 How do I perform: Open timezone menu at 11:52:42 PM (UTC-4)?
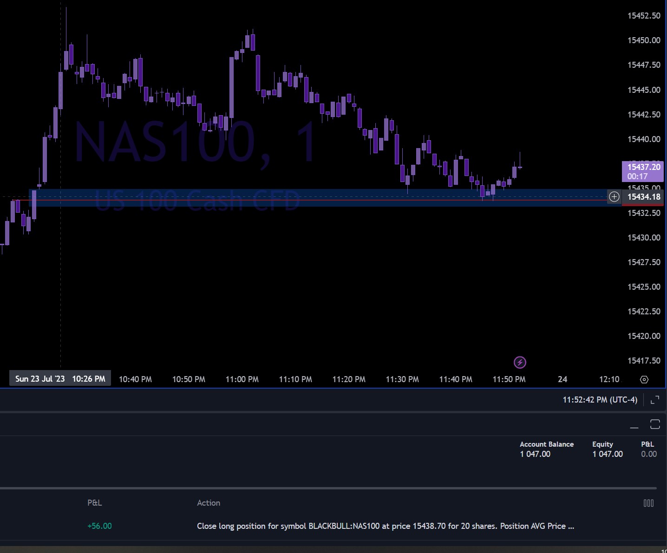(600, 400)
